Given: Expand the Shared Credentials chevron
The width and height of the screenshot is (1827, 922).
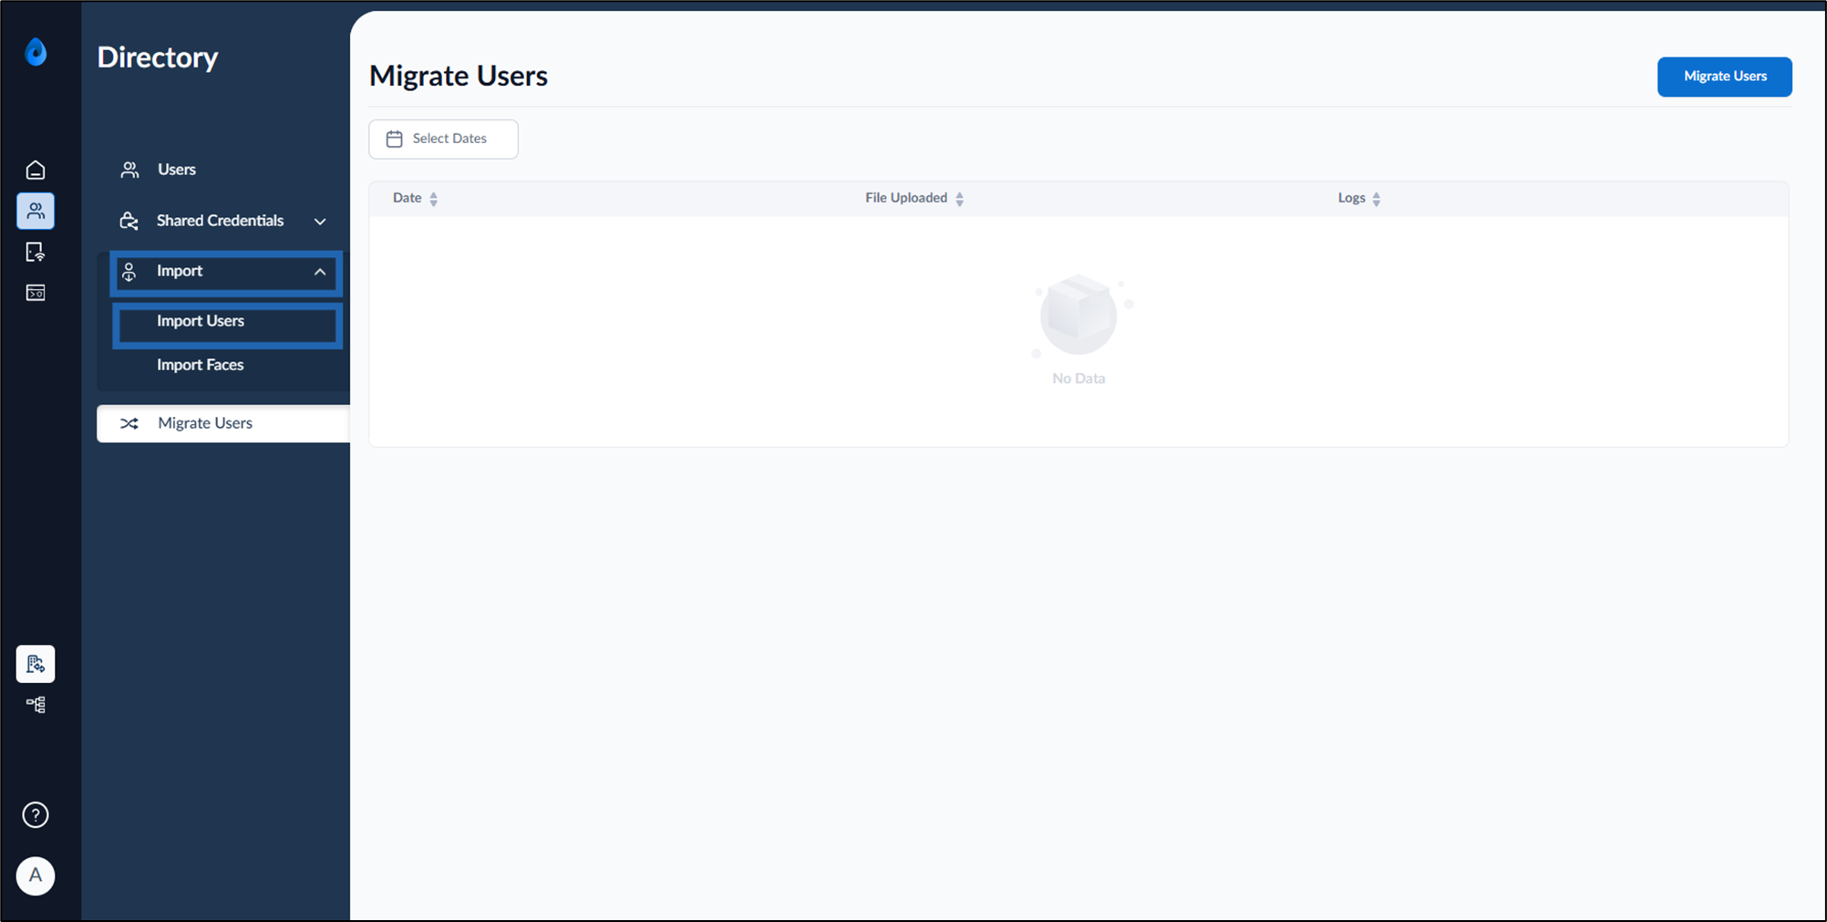Looking at the screenshot, I should click(x=320, y=222).
